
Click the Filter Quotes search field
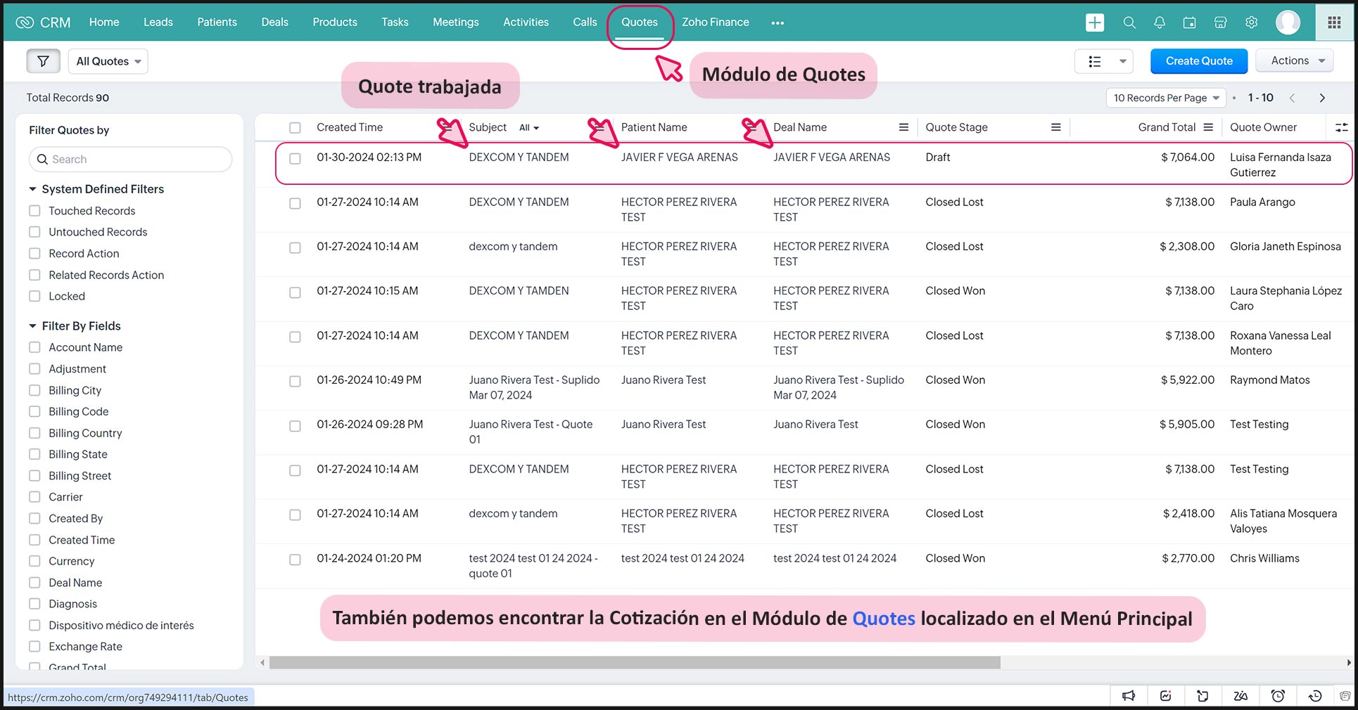pos(130,160)
